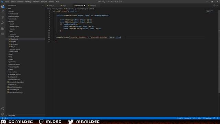Open the Sélection menu

(x=20, y=2)
